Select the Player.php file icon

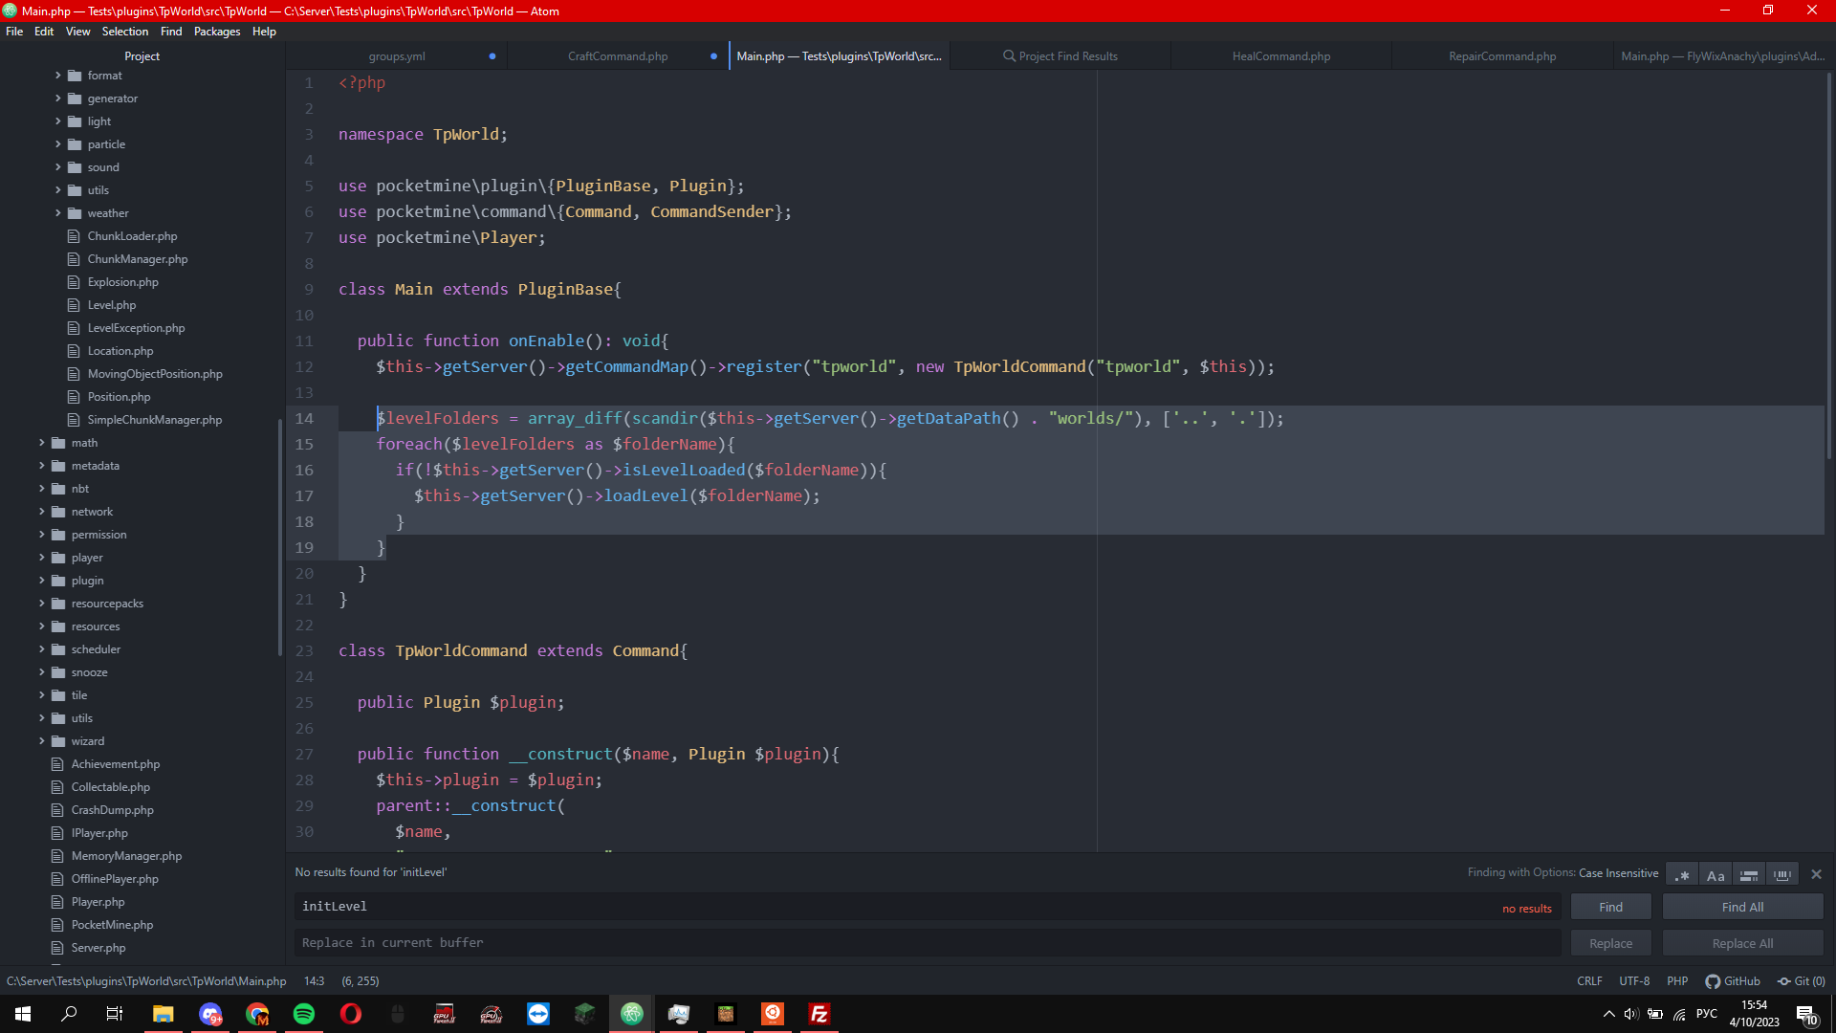click(57, 902)
